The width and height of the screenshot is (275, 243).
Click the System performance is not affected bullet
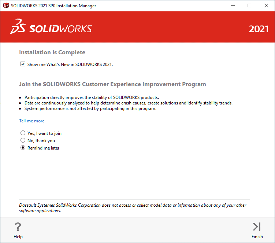coord(90,109)
